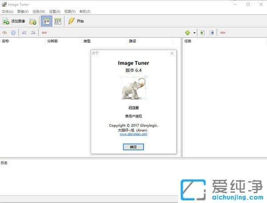Click the Add Images (添加图像) button
Viewport: 267px width, 203px height.
point(14,21)
